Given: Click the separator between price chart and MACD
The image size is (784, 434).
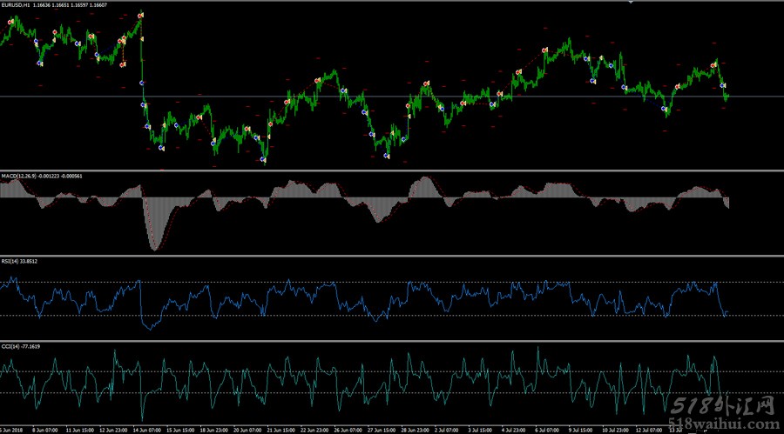Looking at the screenshot, I should click(392, 170).
